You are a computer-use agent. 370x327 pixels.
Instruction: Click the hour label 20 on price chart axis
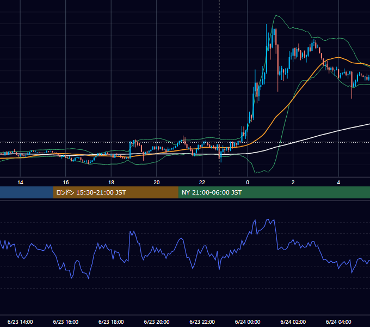coord(157,183)
